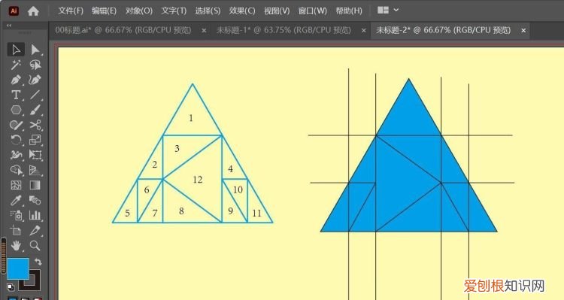Select the Symbol Sprayer tool
Image resolution: width=564 pixels, height=300 pixels.
point(16,216)
